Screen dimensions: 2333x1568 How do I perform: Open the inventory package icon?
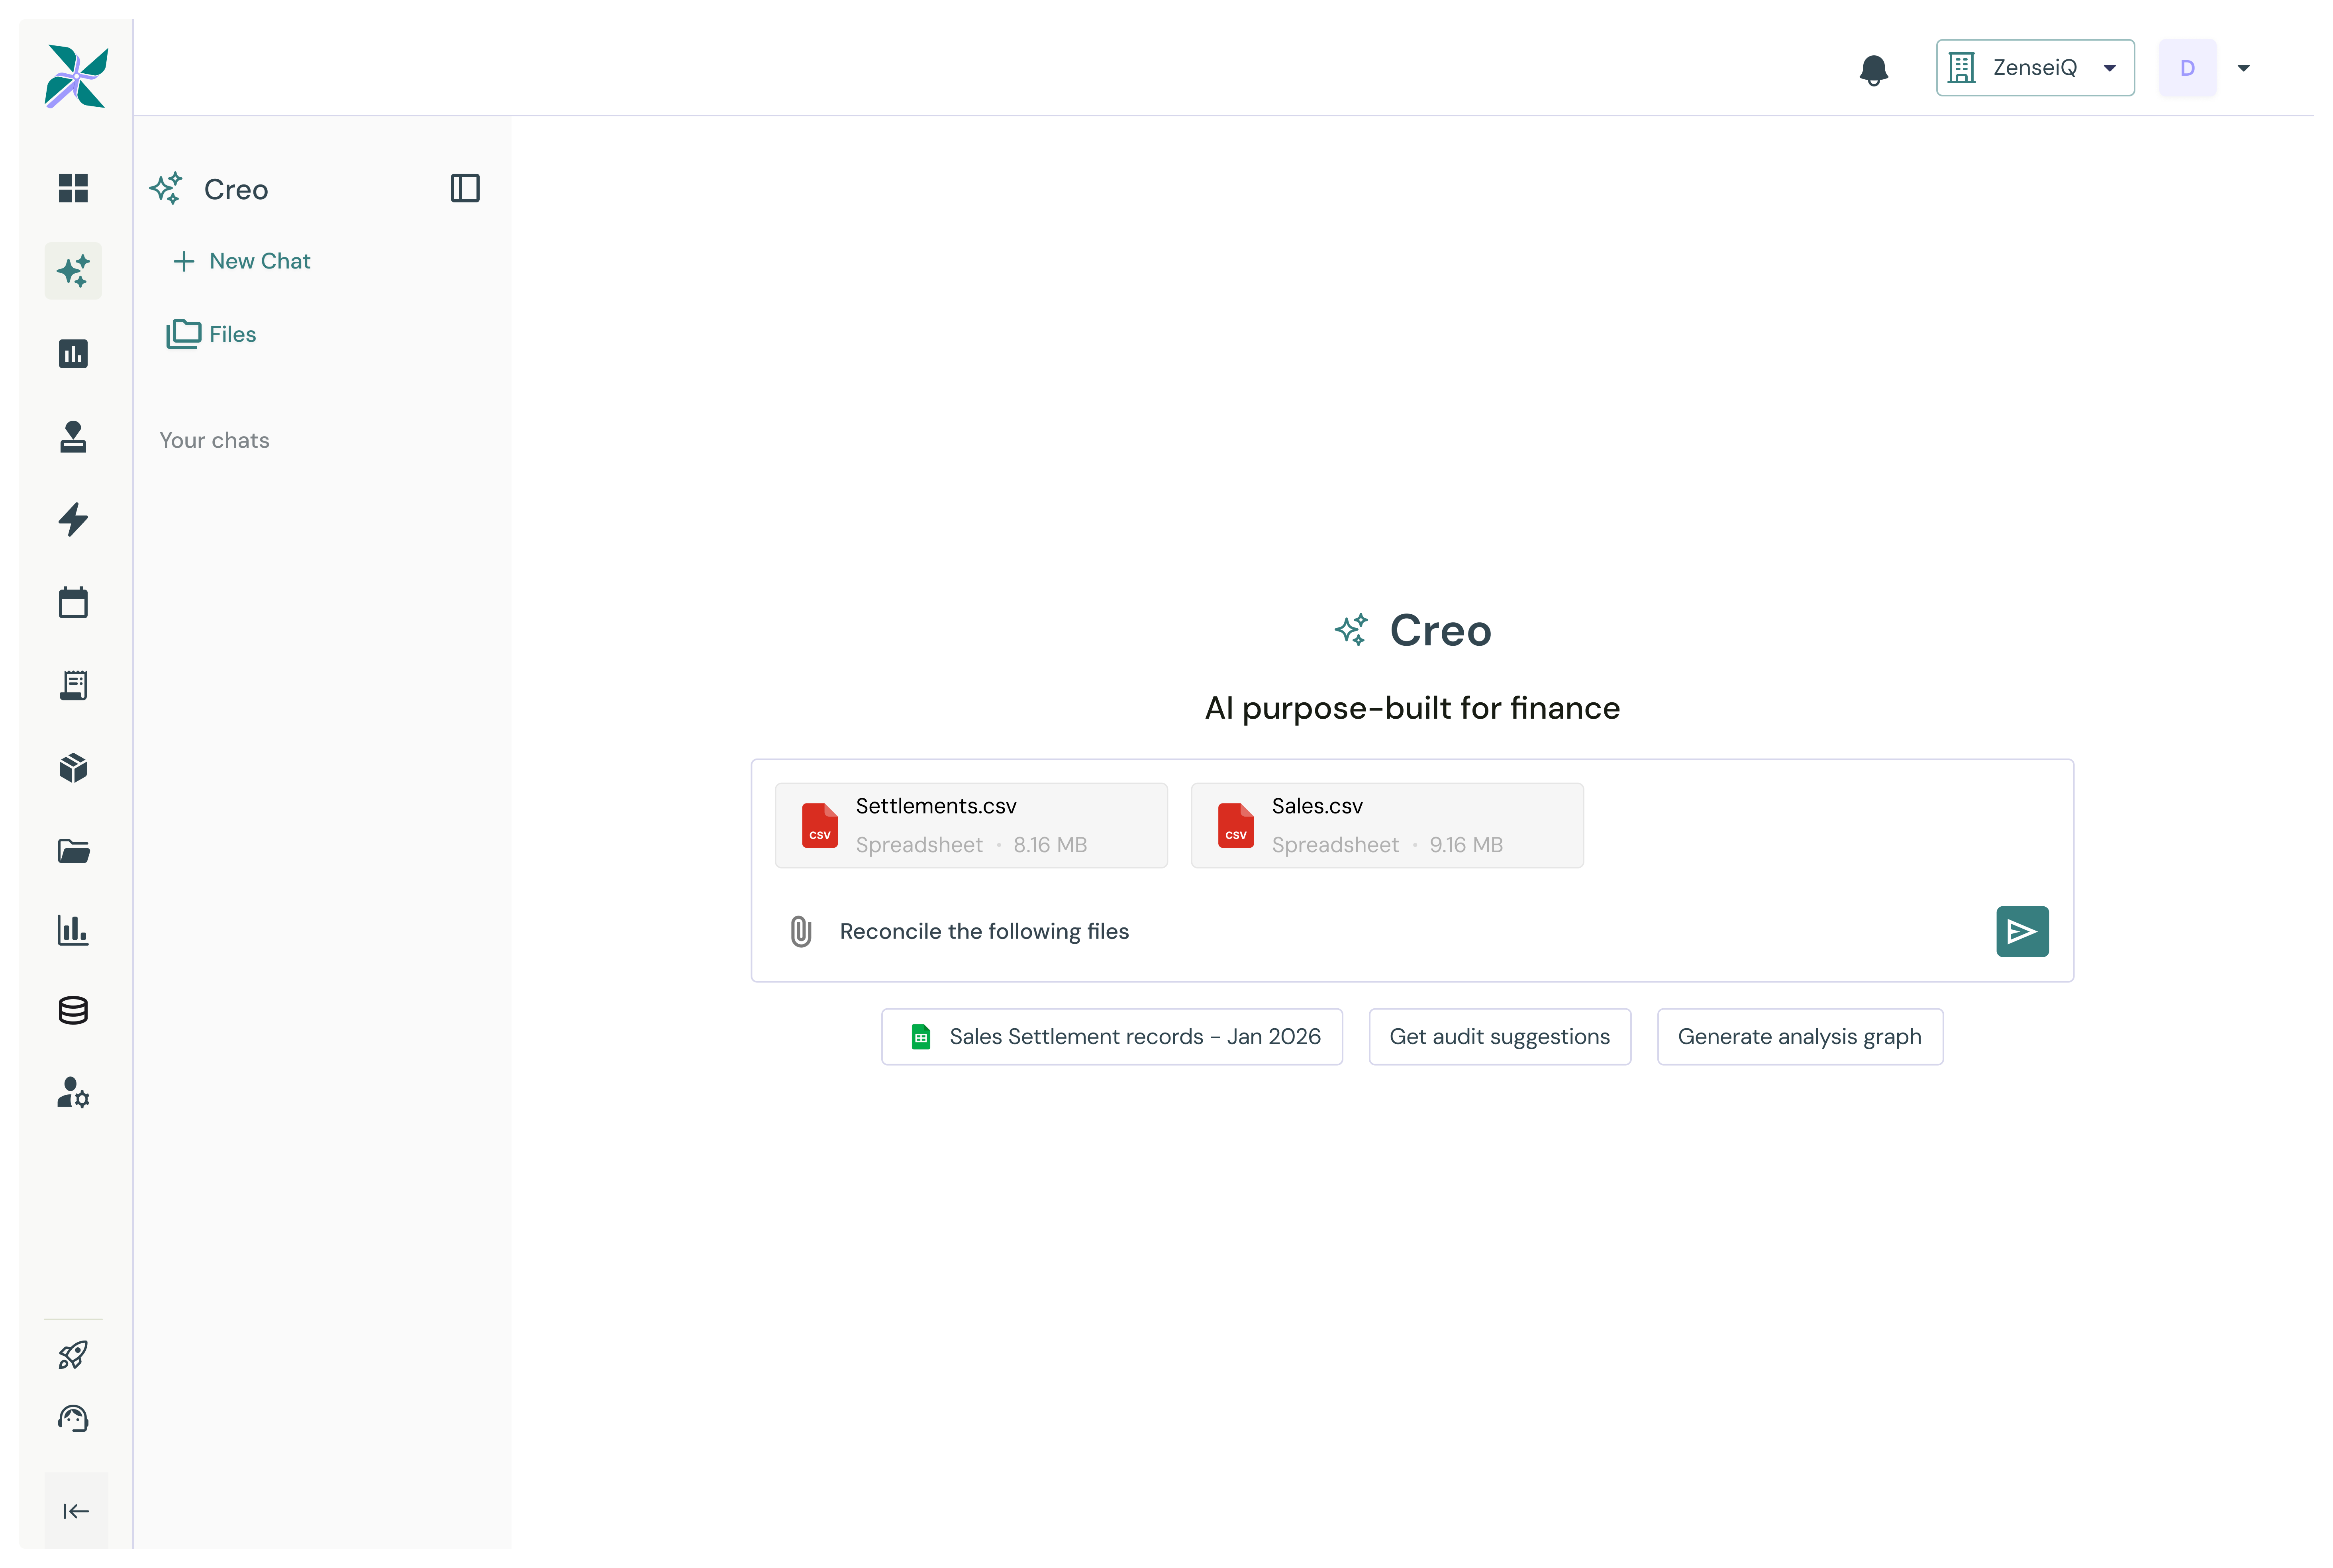pos(73,768)
